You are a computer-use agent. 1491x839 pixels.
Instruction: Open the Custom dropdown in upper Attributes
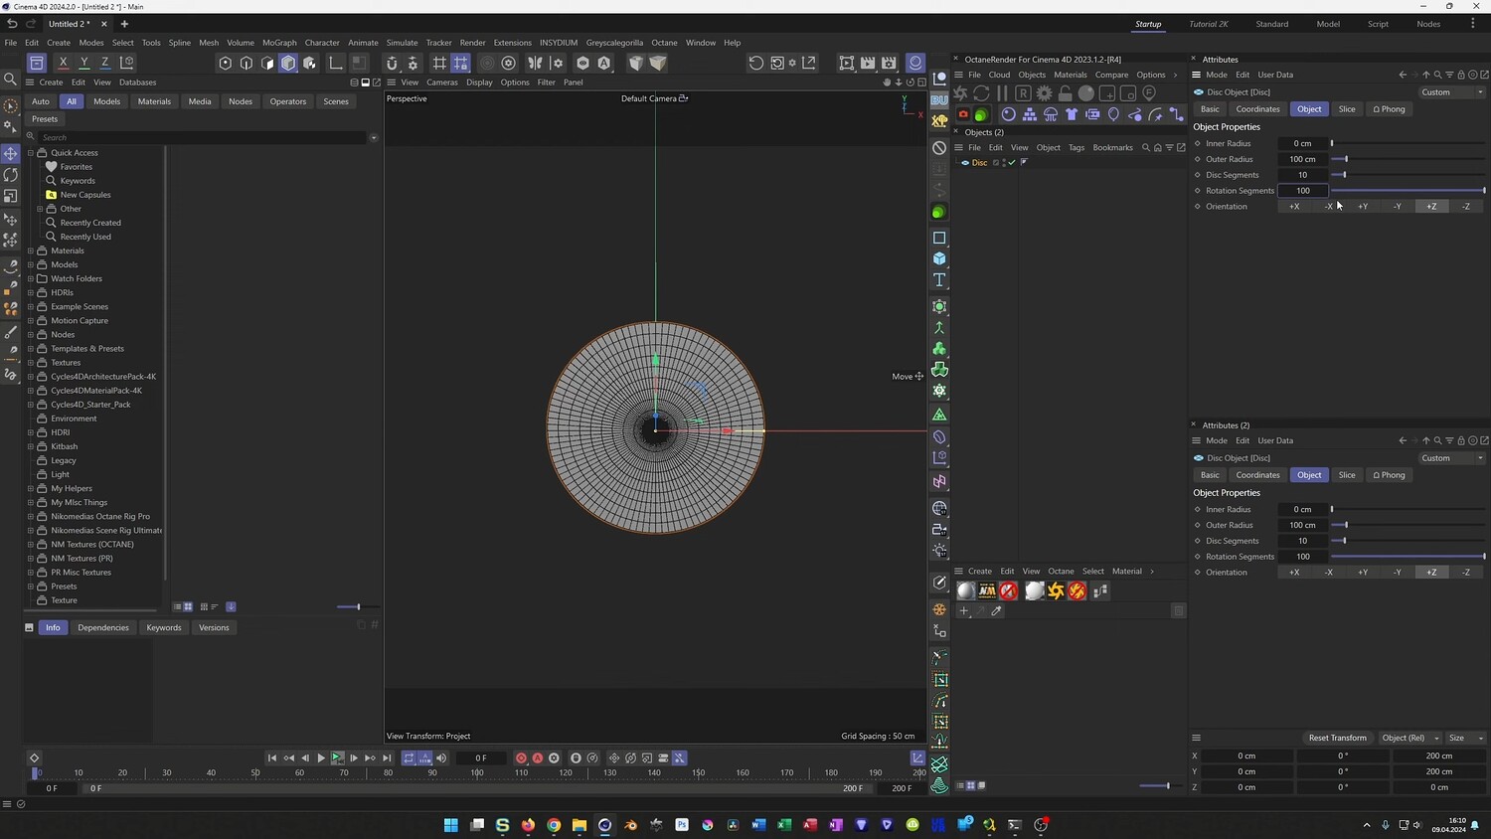point(1451,92)
